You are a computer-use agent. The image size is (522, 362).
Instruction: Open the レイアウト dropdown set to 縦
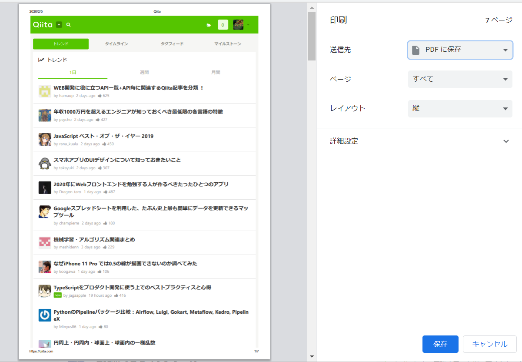point(460,109)
